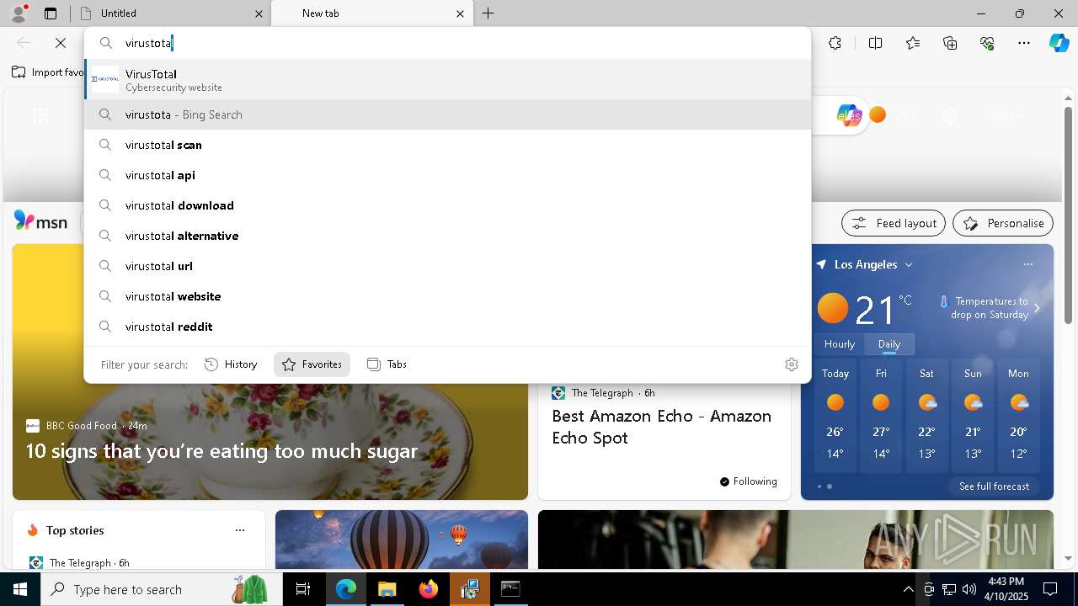Image resolution: width=1078 pixels, height=606 pixels.
Task: Open the Favorites star toolbar icon
Action: click(x=913, y=43)
